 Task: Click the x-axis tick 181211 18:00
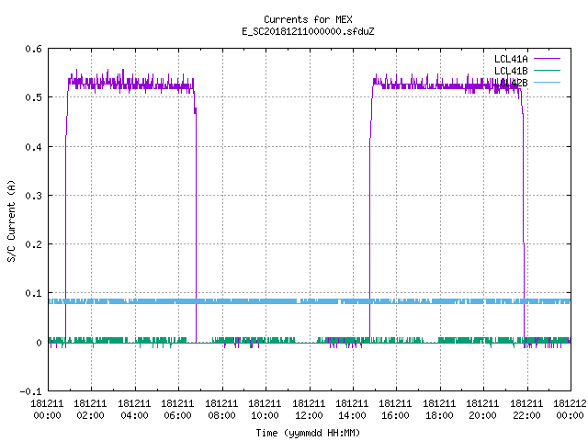[439, 410]
